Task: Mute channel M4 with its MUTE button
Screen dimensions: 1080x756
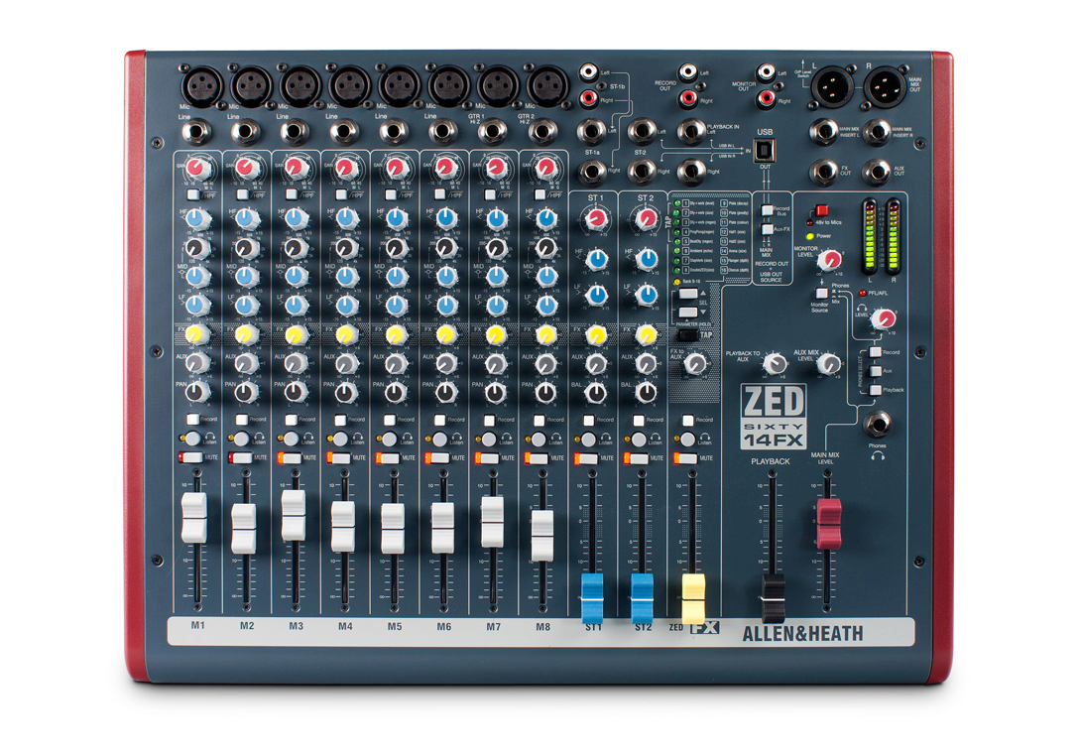Action: click(x=339, y=457)
